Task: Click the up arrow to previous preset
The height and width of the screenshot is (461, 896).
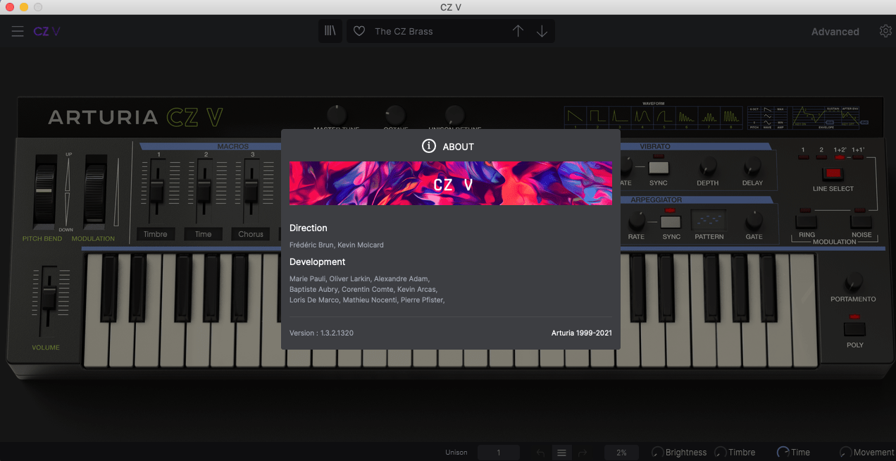Action: (518, 30)
